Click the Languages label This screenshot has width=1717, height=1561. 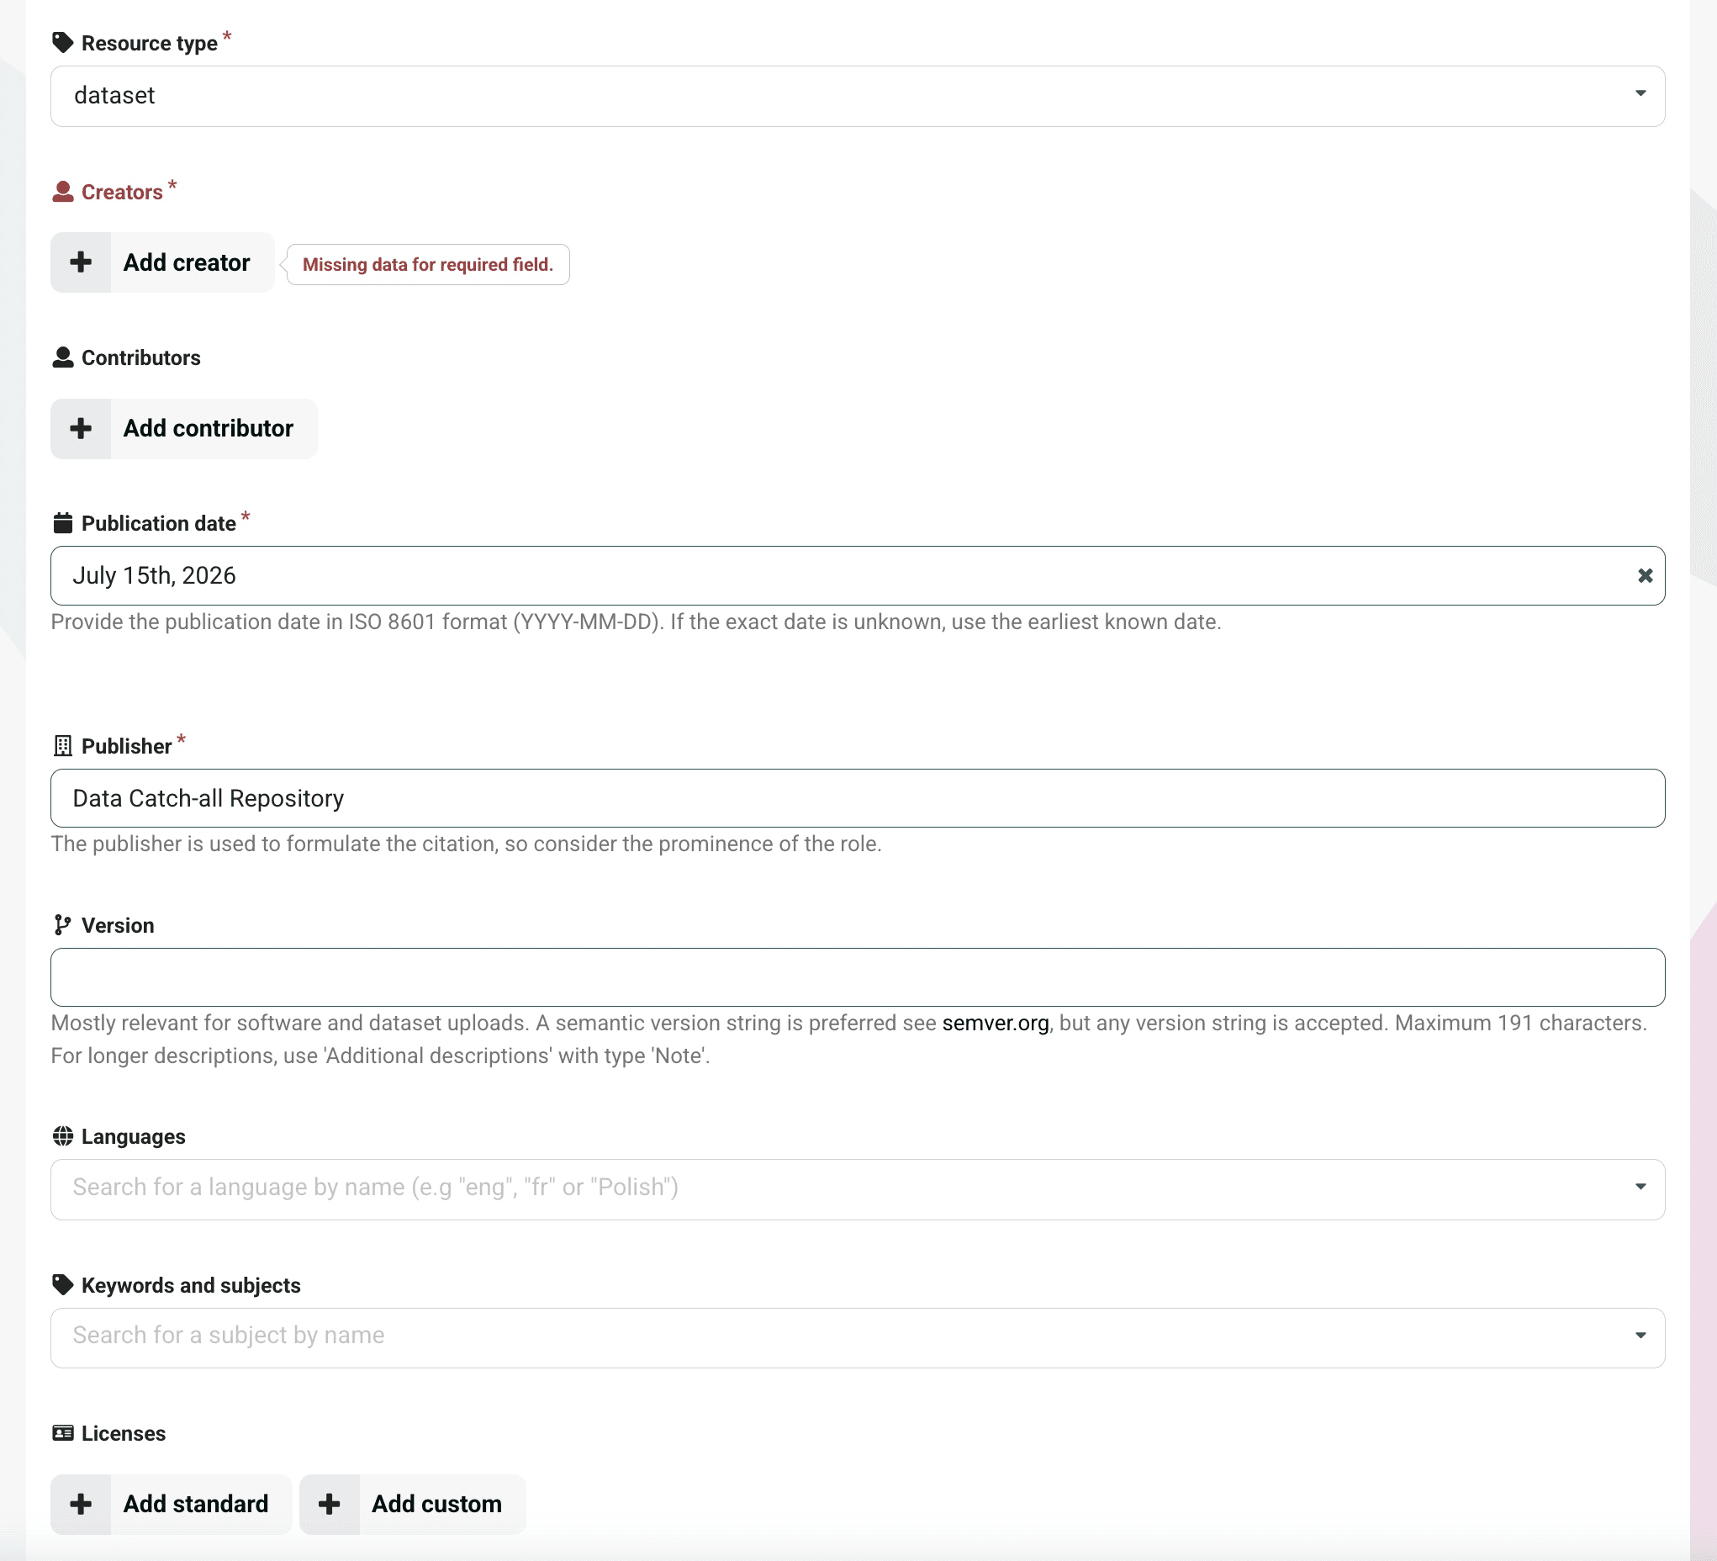(x=133, y=1137)
